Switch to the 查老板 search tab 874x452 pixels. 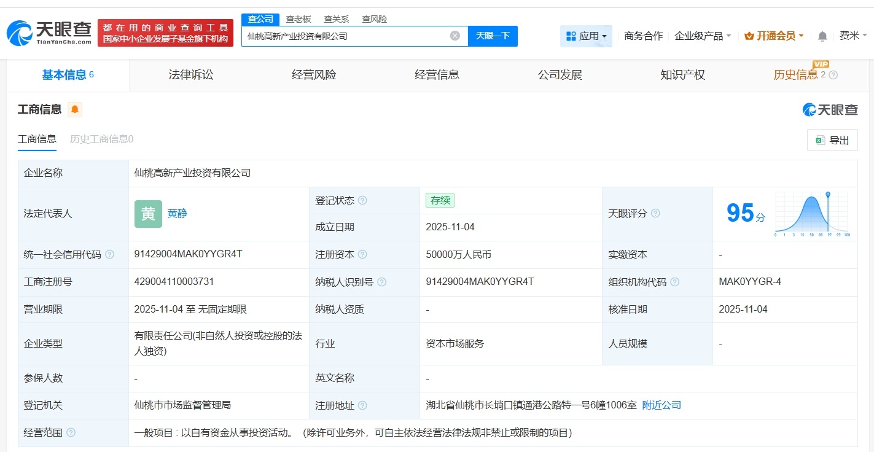click(299, 19)
